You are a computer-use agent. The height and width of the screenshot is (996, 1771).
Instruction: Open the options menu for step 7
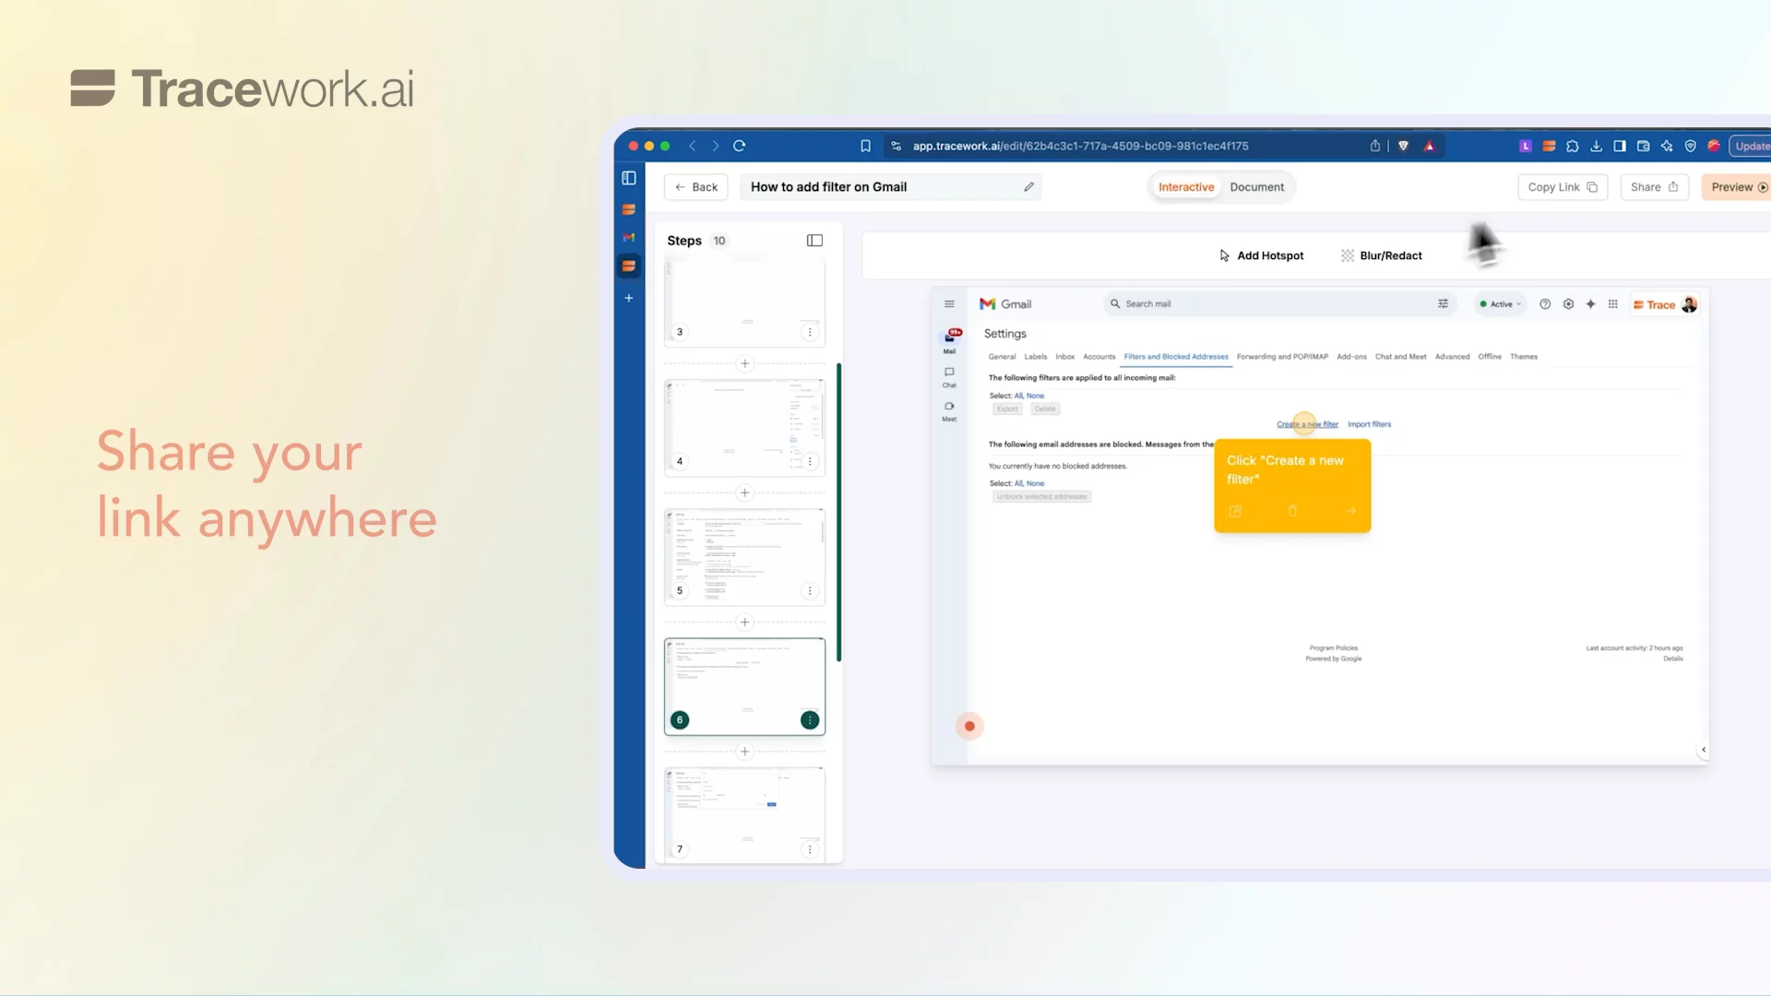click(810, 849)
